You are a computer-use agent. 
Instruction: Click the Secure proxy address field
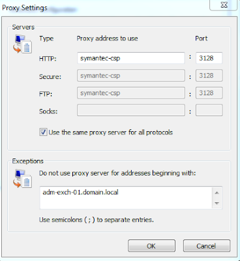tap(131, 76)
